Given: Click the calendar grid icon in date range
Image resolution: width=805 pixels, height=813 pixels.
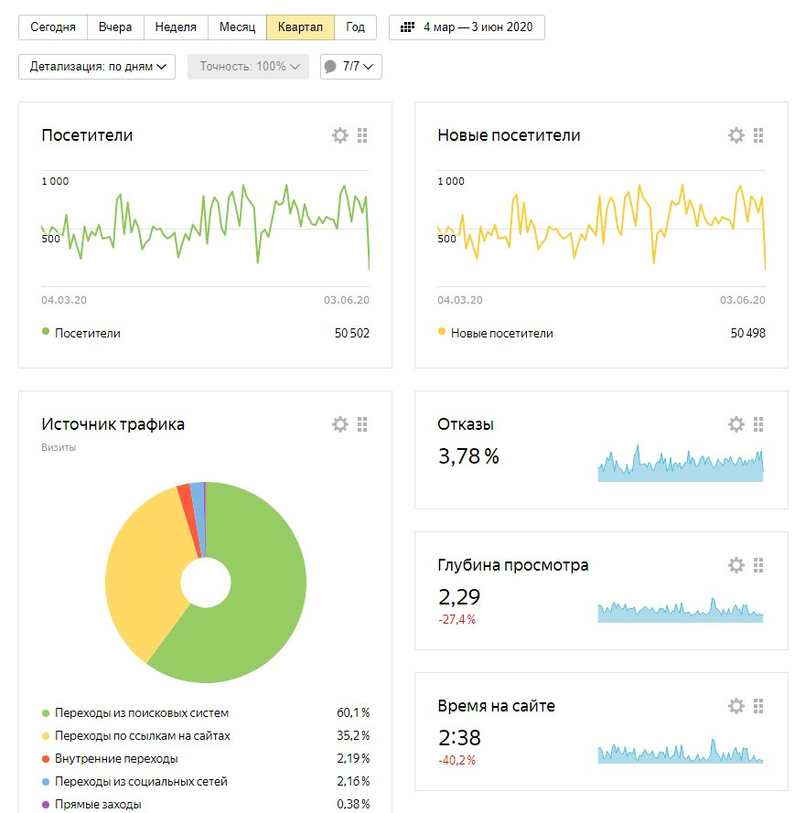Looking at the screenshot, I should [x=408, y=27].
